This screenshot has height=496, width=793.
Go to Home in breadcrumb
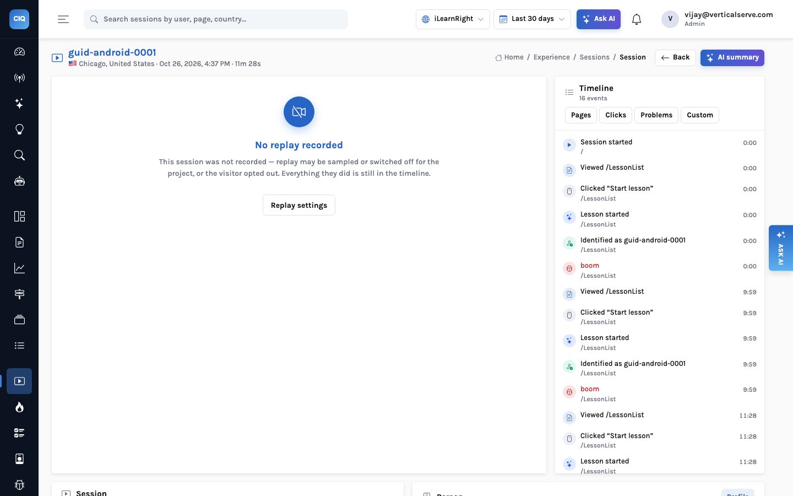click(509, 57)
